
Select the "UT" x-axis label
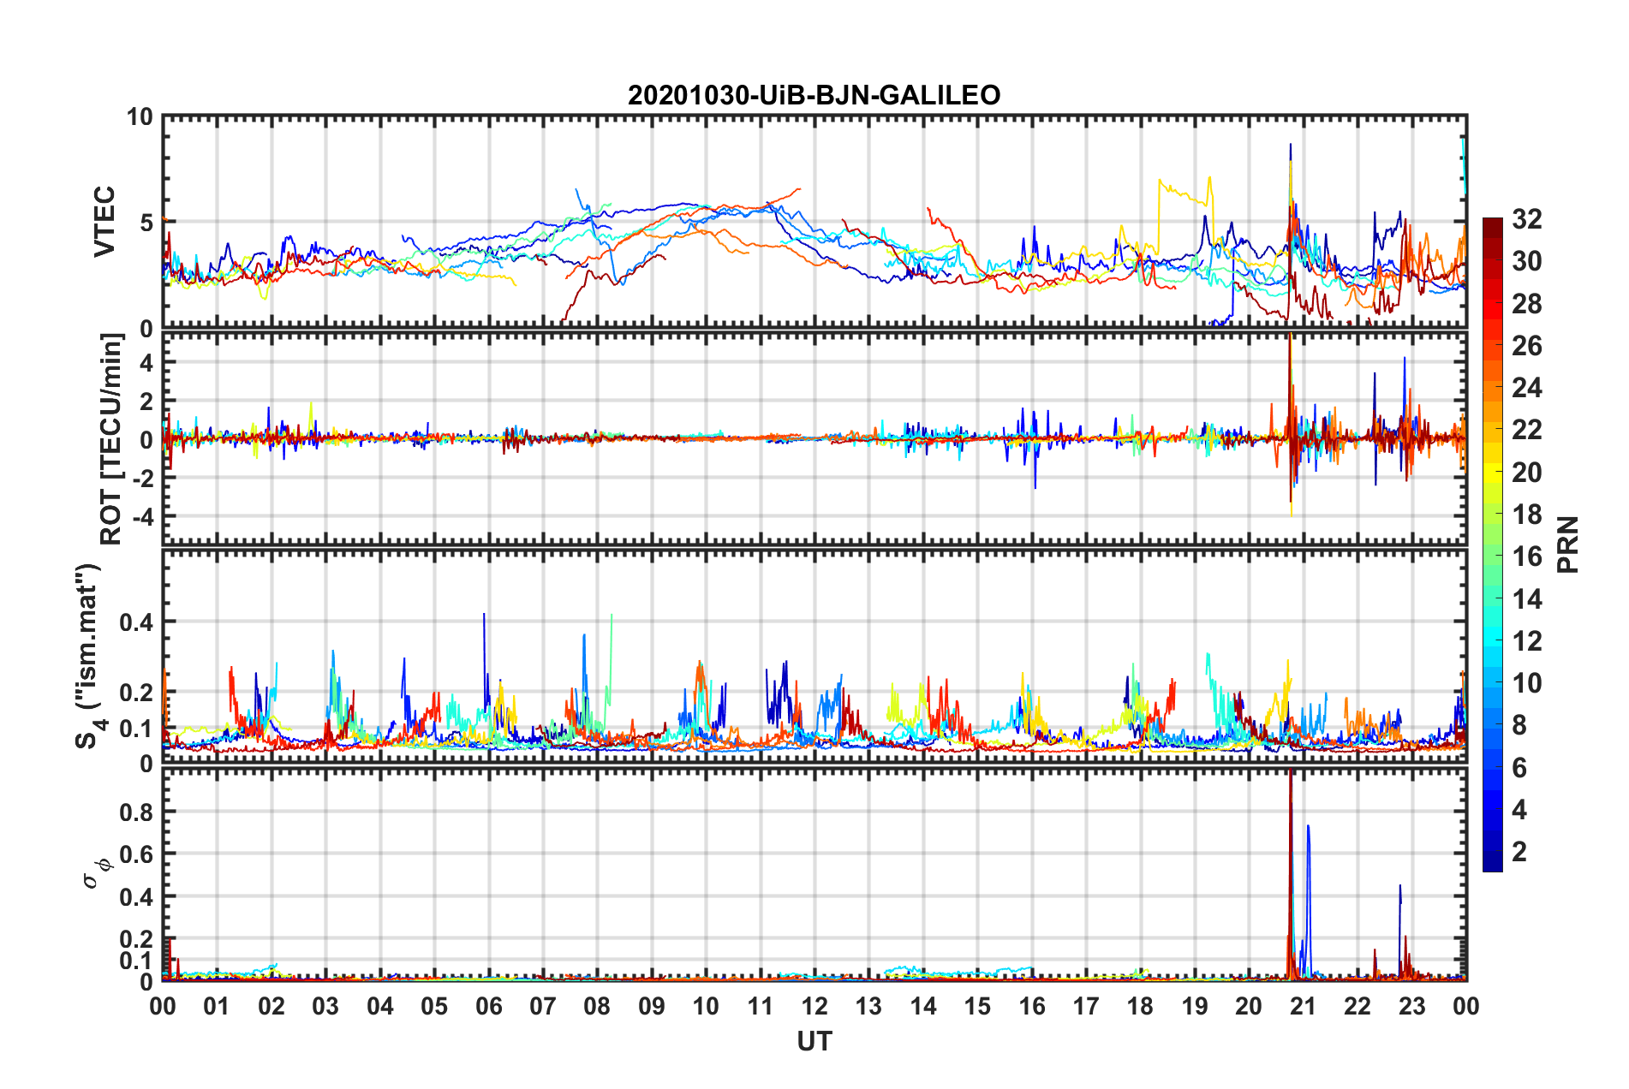coord(814,1041)
